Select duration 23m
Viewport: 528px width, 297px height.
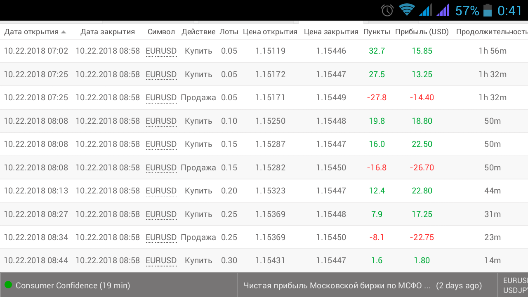coord(493,238)
